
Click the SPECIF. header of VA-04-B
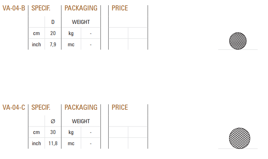pyautogui.click(x=41, y=8)
